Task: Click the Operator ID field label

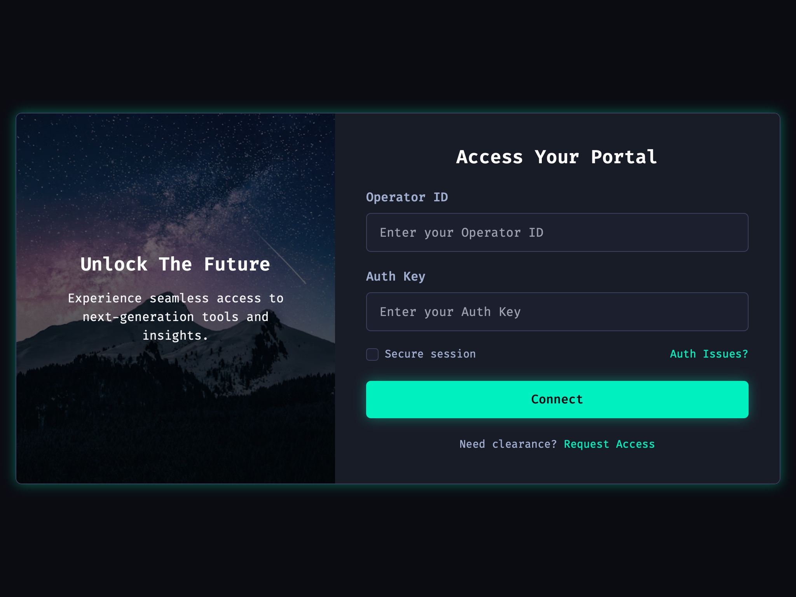Action: point(407,197)
